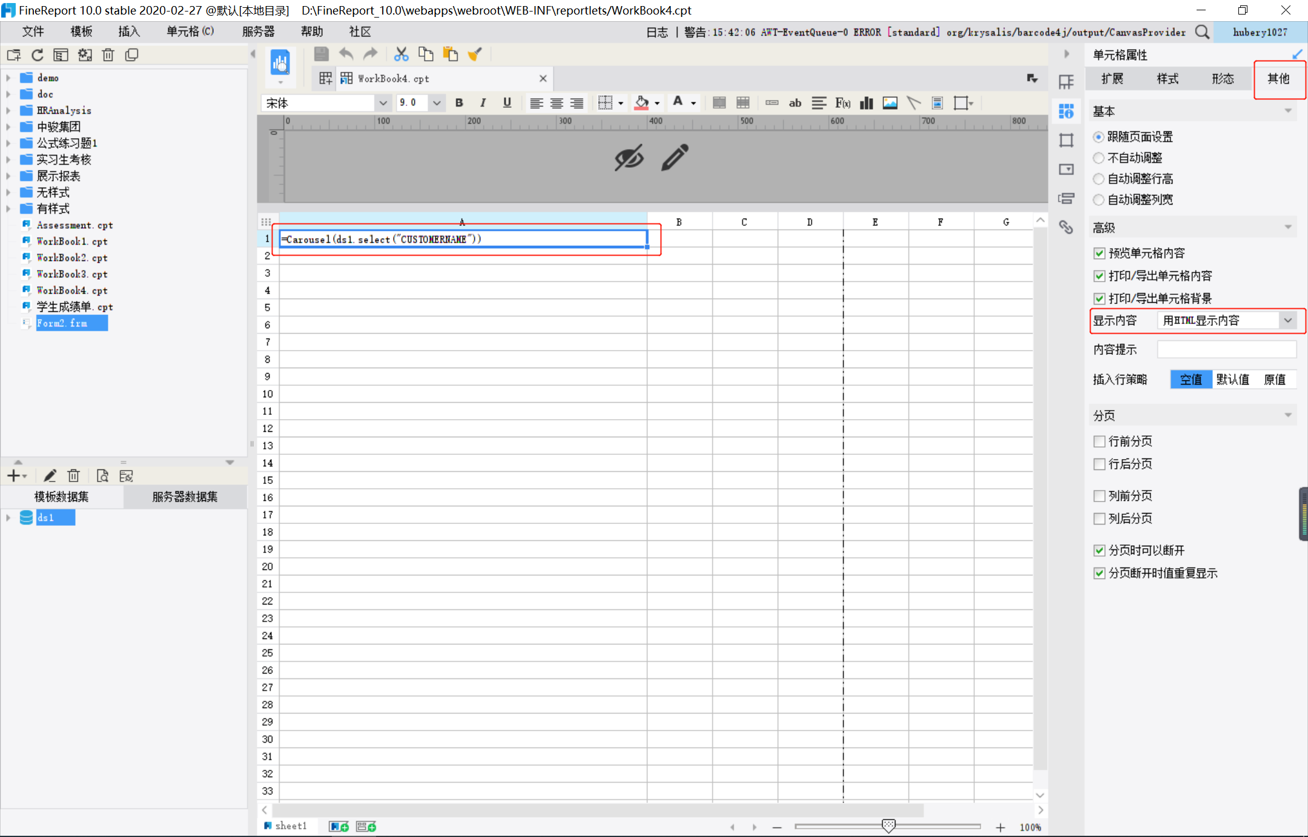The image size is (1308, 837).
Task: Uncheck 预览单元格内容 checkbox
Action: click(x=1100, y=253)
